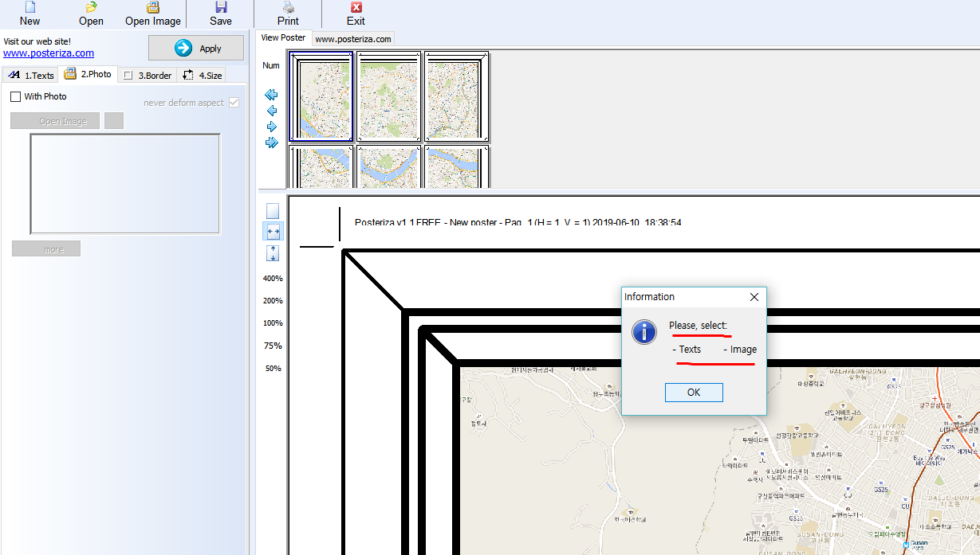Click the empty photo preview box
Image resolution: width=980 pixels, height=555 pixels.
point(125,184)
